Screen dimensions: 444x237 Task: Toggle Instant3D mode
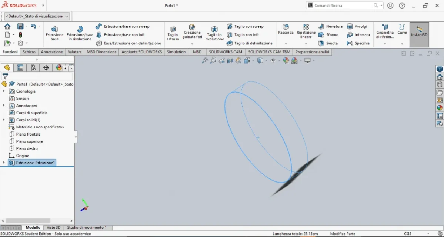click(x=419, y=34)
